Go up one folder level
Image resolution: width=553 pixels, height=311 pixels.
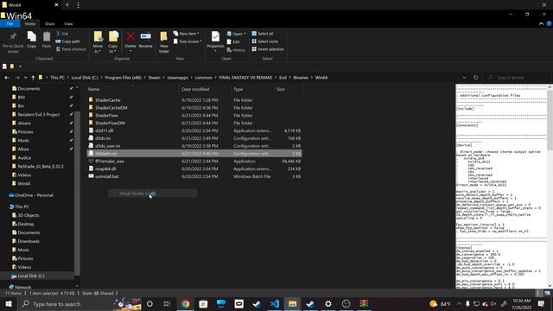pos(33,78)
